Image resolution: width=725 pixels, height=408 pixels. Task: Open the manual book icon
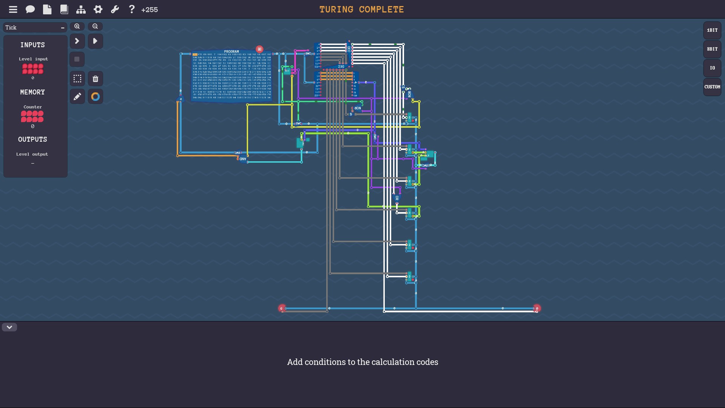point(64,9)
